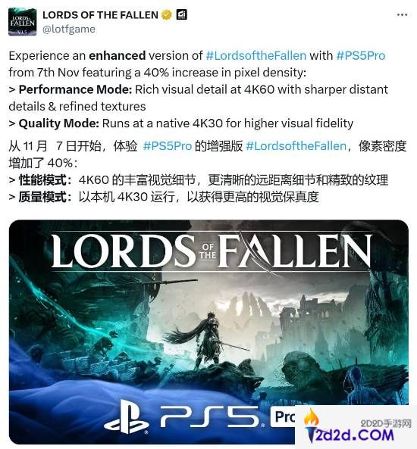
Task: Click the white Pro badge next to PS5
Action: tap(284, 416)
